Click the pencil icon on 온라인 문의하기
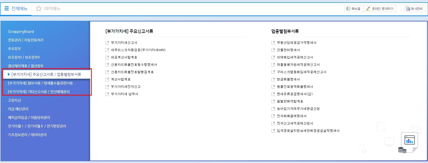The width and height of the screenshot is (428, 163). tap(368, 9)
